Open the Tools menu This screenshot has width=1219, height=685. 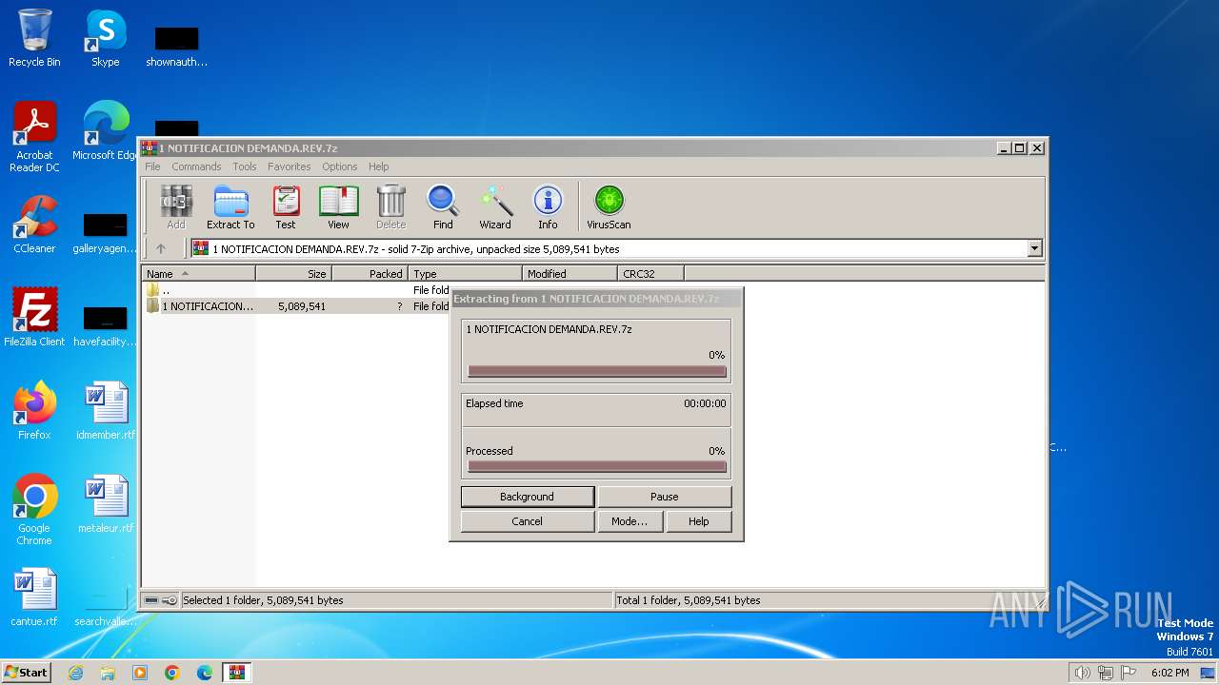pos(245,166)
